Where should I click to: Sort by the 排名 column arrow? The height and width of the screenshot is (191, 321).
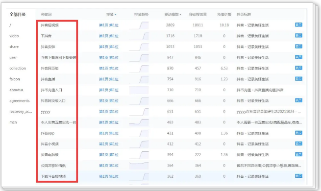click(116, 15)
